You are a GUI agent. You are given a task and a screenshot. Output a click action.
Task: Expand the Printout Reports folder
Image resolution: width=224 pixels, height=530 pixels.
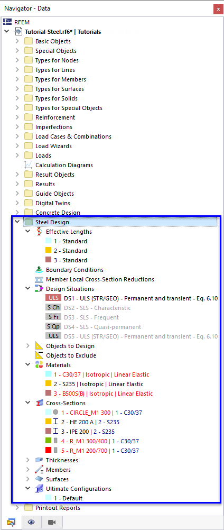[17, 508]
